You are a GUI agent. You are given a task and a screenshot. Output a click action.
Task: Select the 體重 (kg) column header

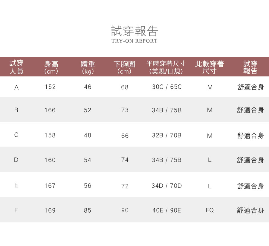[88, 67]
